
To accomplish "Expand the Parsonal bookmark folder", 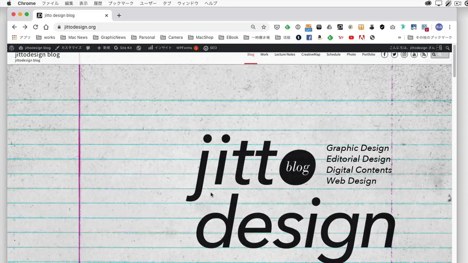I will click(143, 38).
